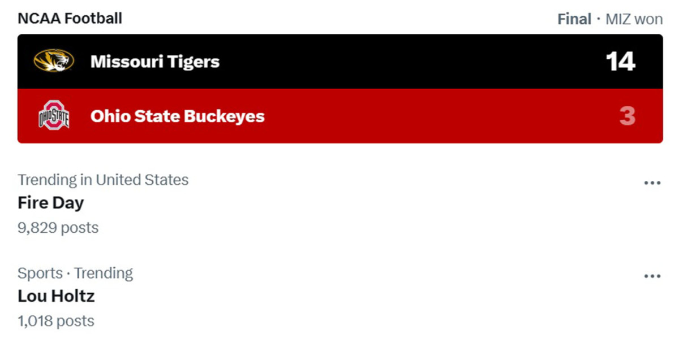Click the 1,018 posts count
This screenshot has height=339, width=679.
pos(55,320)
